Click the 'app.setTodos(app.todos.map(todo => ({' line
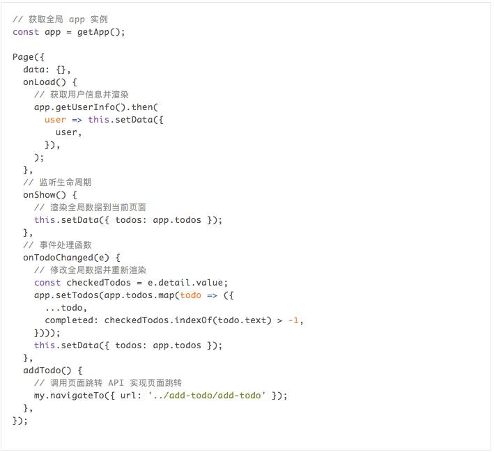The height and width of the screenshot is (452, 494). click(134, 295)
